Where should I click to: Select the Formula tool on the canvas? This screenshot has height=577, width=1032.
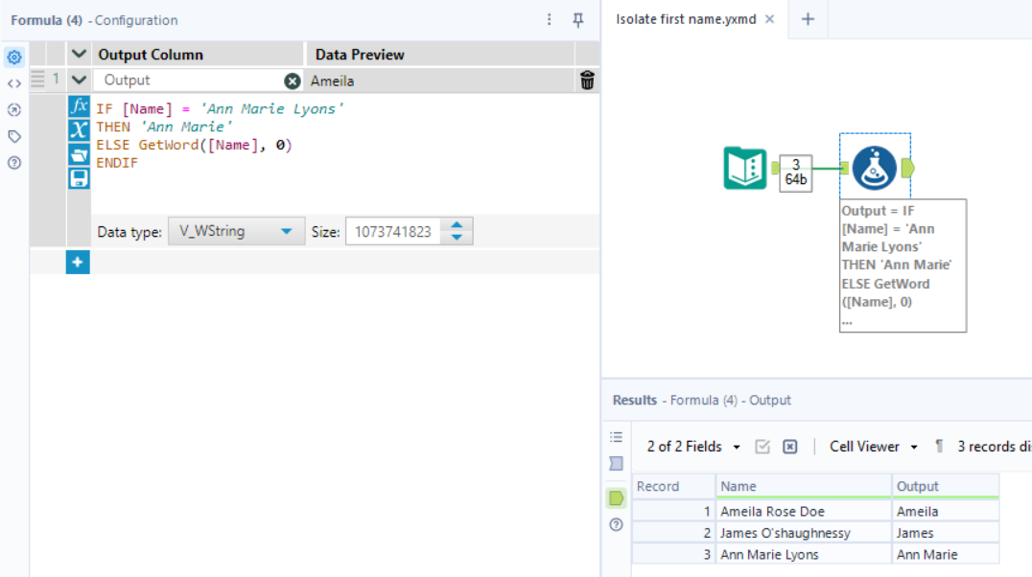[x=874, y=167]
